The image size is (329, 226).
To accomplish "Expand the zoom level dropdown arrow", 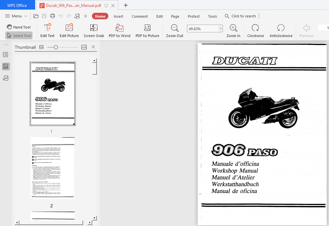I will pos(221,29).
